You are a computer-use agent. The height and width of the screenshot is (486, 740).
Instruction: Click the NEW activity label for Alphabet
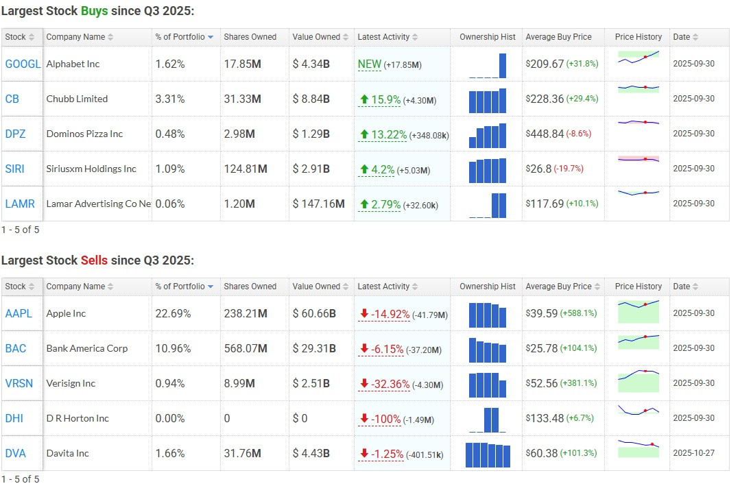click(x=370, y=64)
